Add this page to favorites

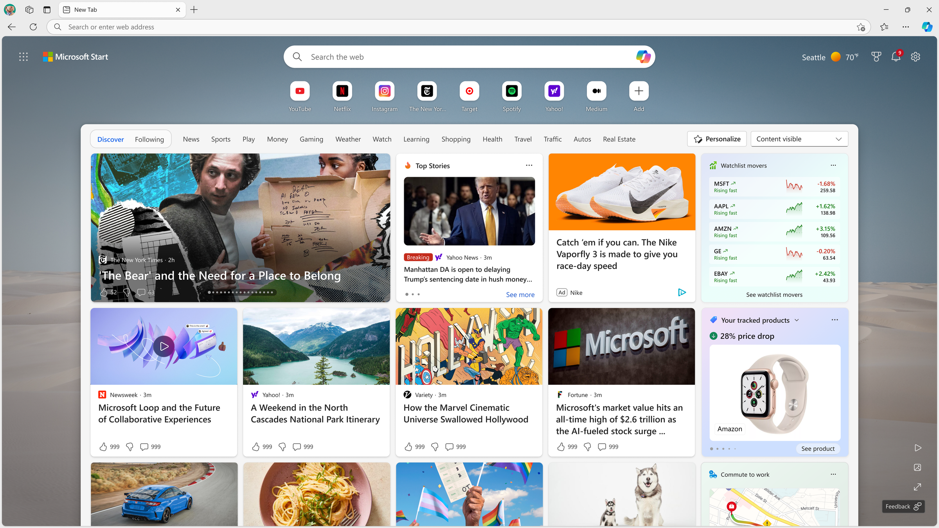861,27
